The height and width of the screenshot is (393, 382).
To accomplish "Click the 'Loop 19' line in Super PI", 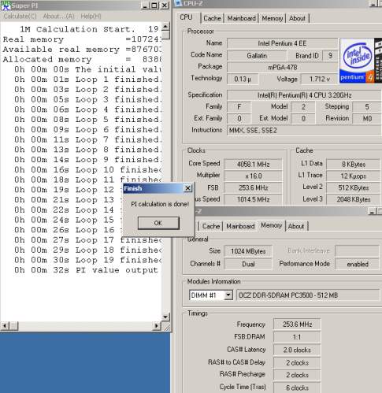I will click(87, 260).
